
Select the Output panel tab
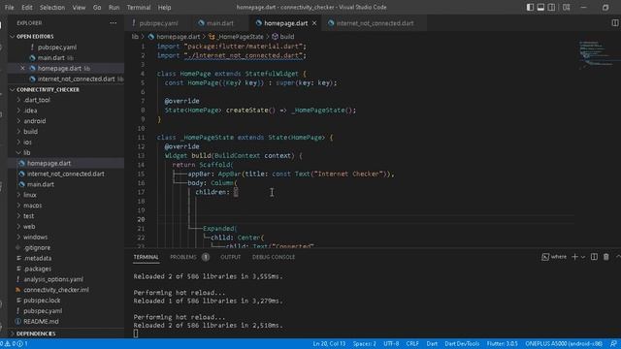(x=231, y=257)
